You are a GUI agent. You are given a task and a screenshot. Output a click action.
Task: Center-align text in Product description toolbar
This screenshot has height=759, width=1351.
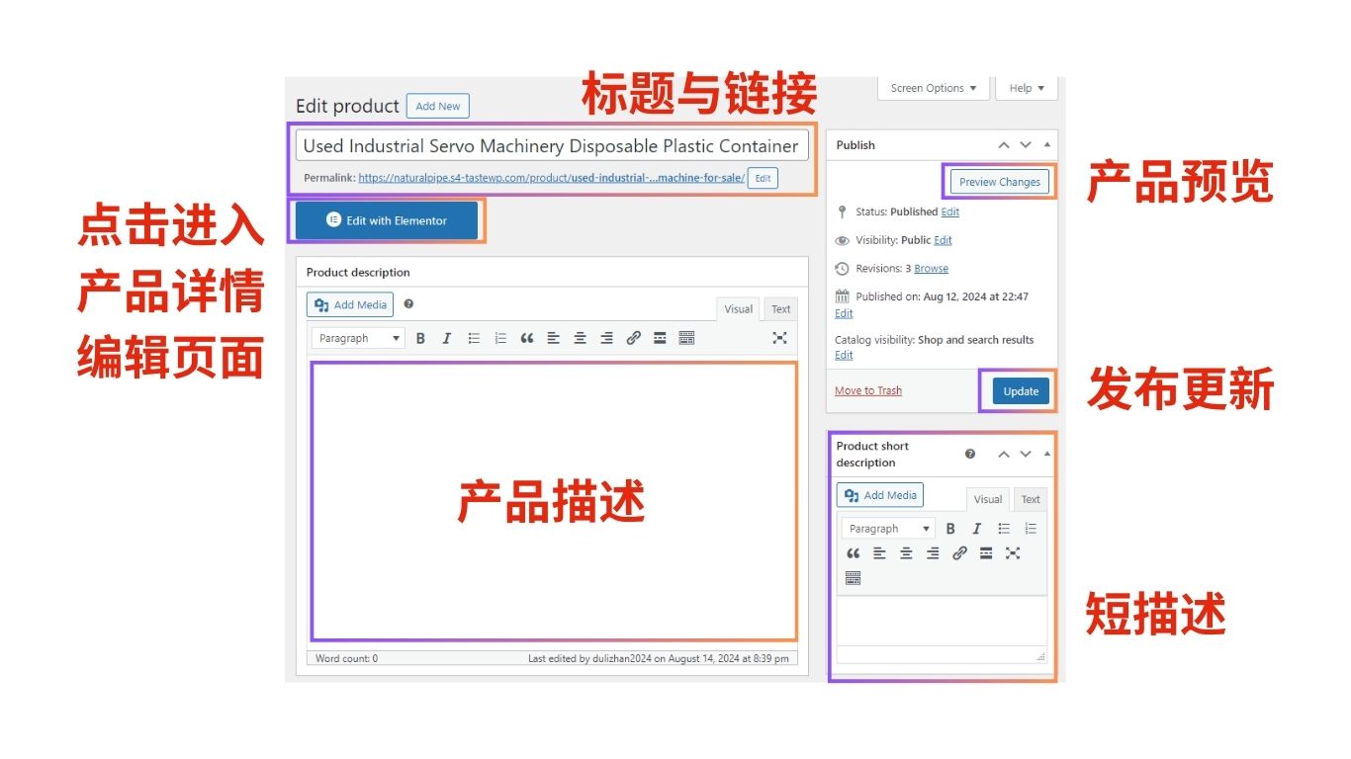point(581,338)
